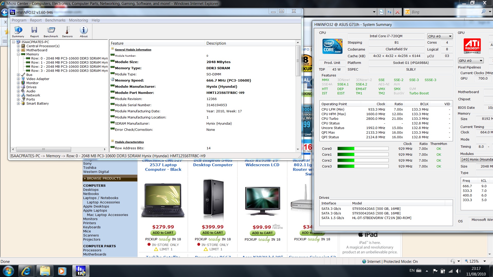Click the HWiNFO32 taskbar icon
The width and height of the screenshot is (493, 277).
point(80,271)
